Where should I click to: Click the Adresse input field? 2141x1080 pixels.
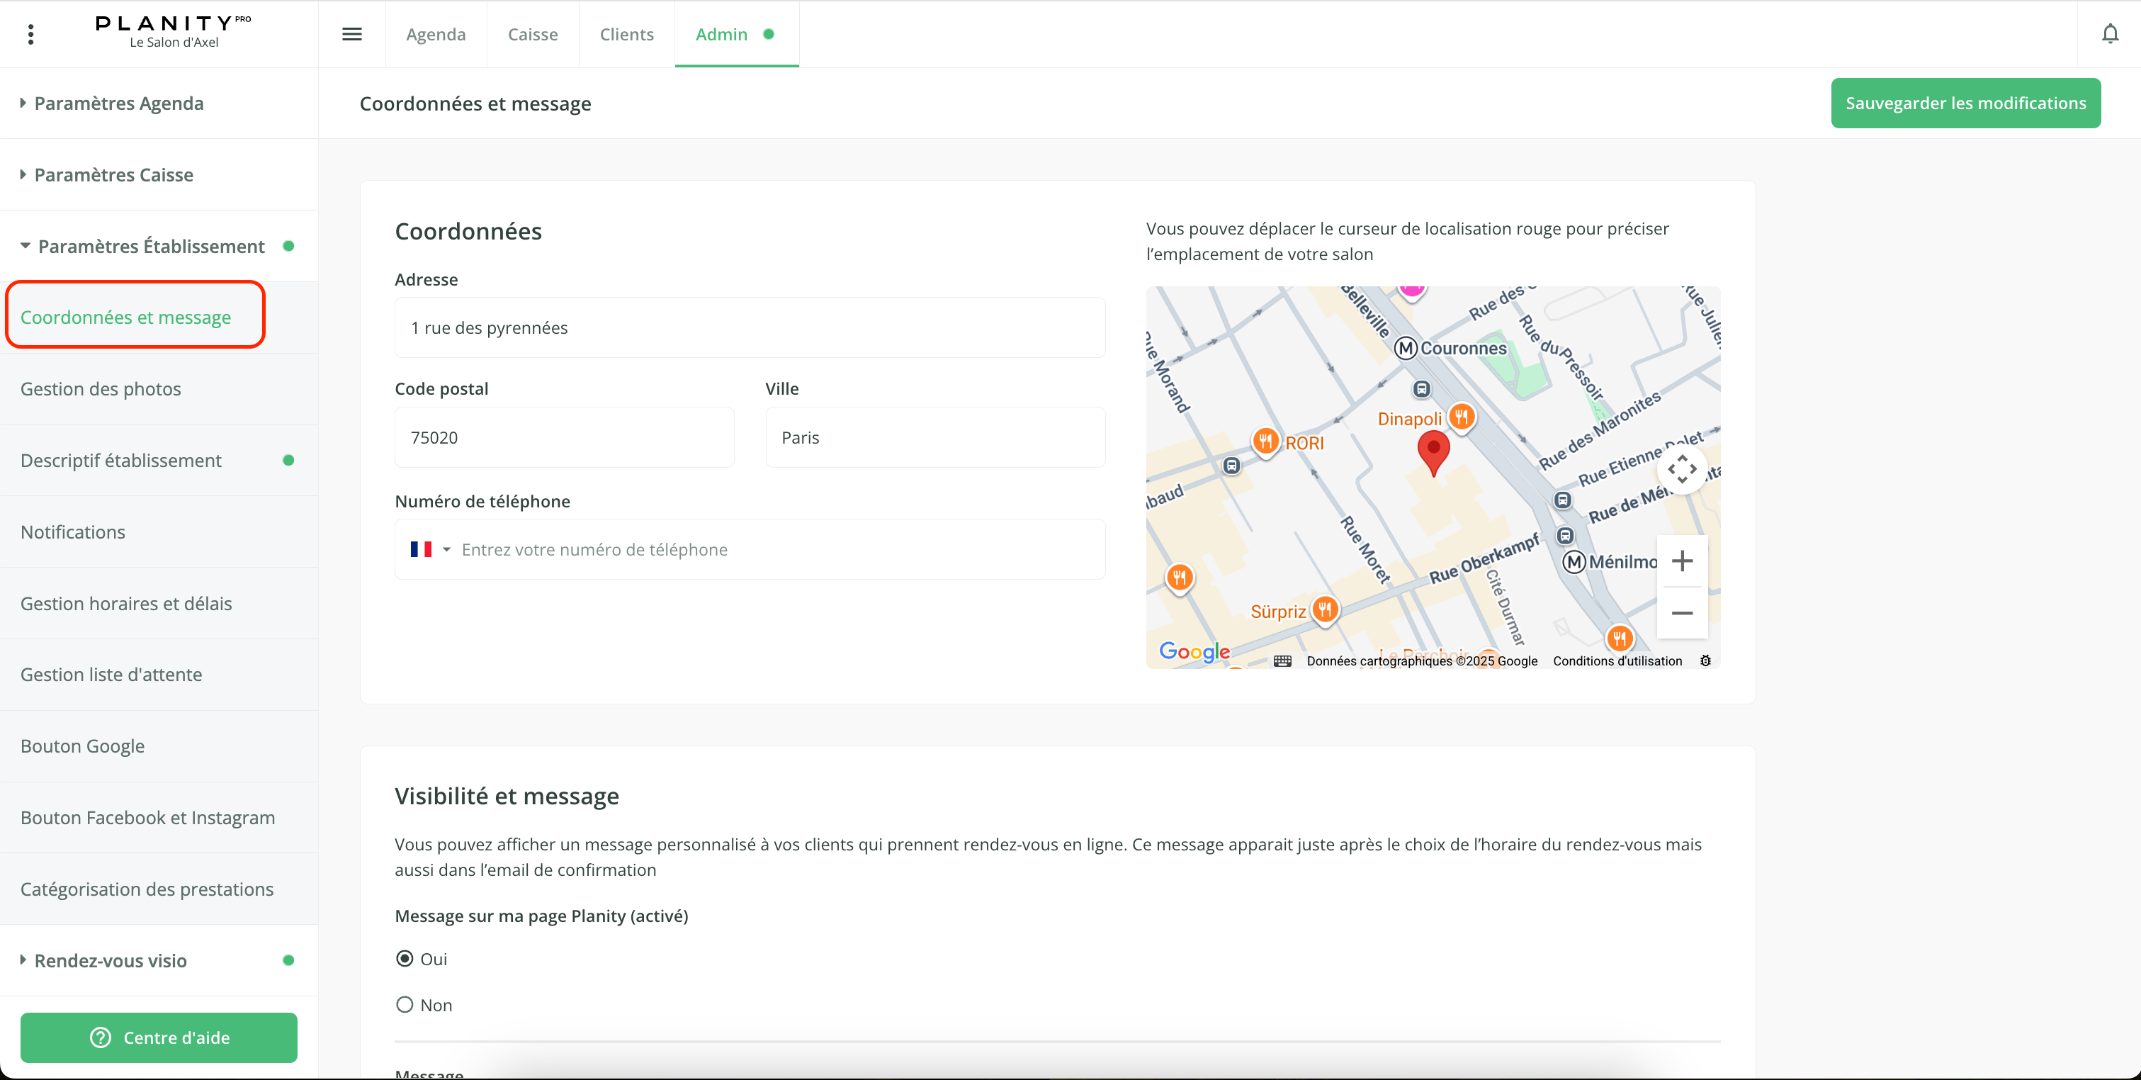[749, 327]
